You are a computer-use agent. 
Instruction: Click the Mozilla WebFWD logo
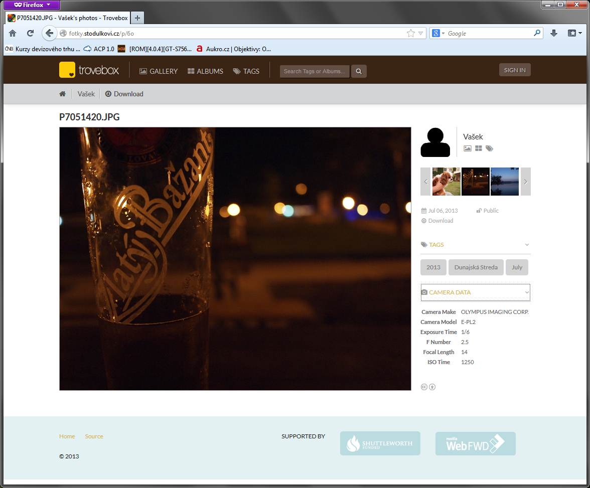coord(476,443)
